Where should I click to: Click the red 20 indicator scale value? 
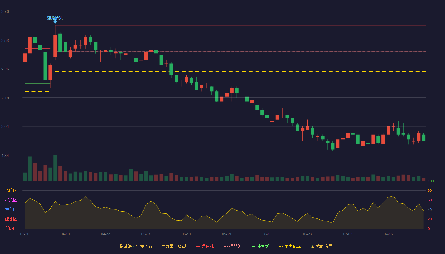[430, 219]
